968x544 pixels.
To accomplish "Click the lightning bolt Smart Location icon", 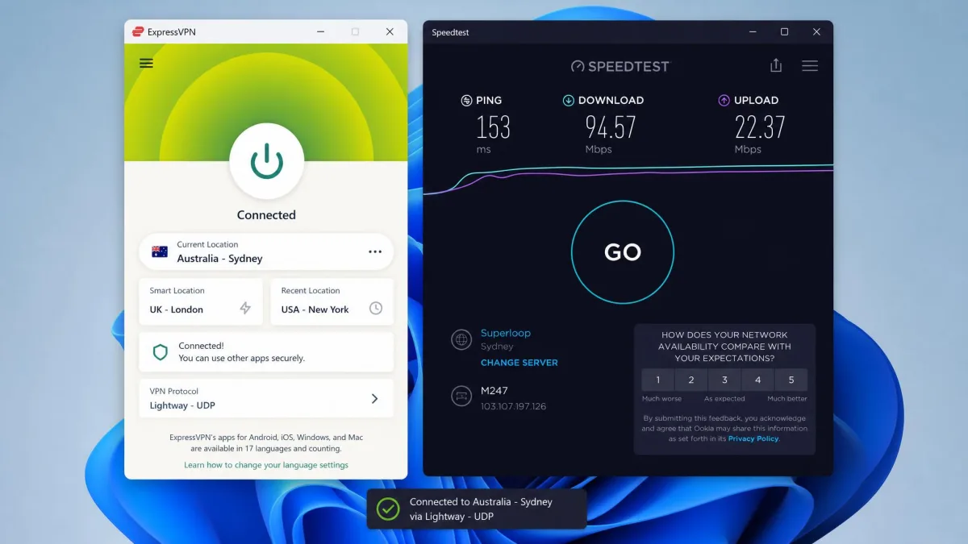I will [x=245, y=309].
